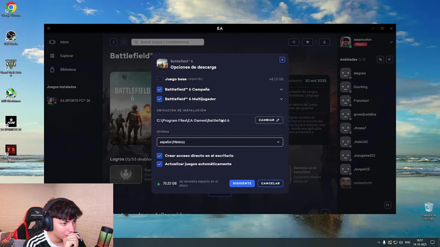Click the add friend icon
The image size is (440, 247).
pyautogui.click(x=389, y=59)
